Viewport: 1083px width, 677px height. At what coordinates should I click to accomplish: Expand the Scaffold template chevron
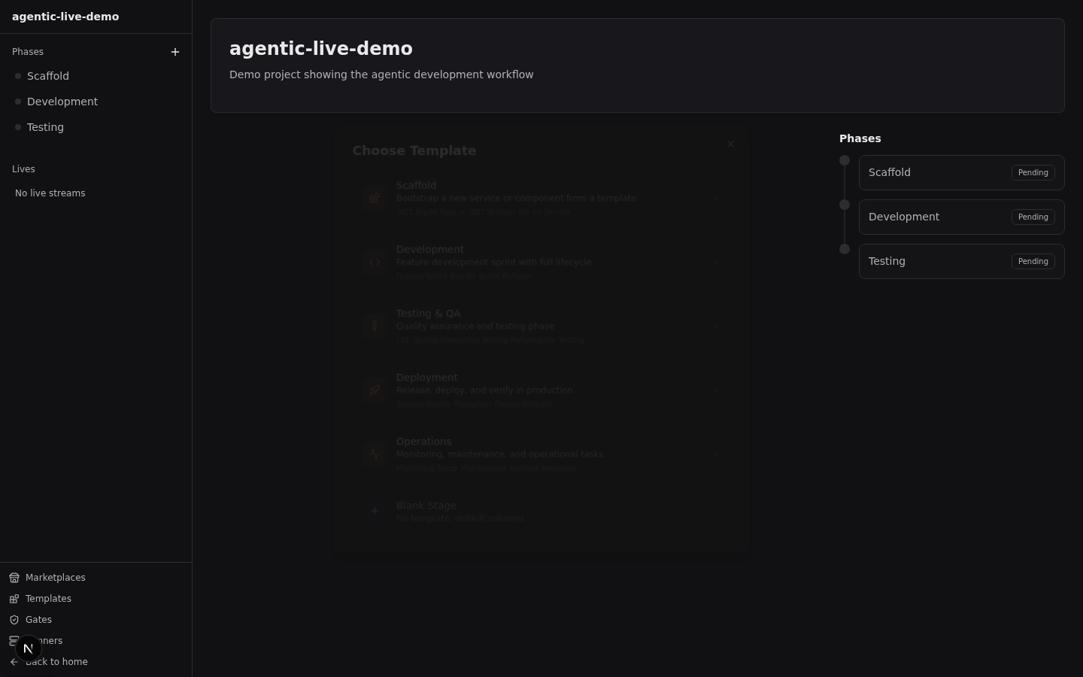[716, 198]
